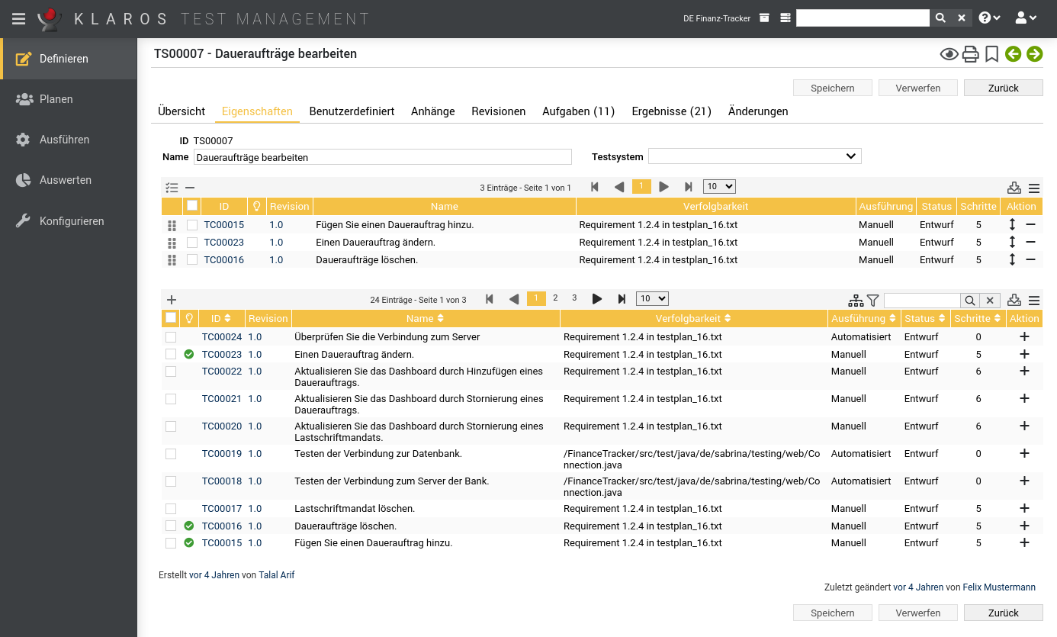Open upper table page size dropdown

coord(719,186)
